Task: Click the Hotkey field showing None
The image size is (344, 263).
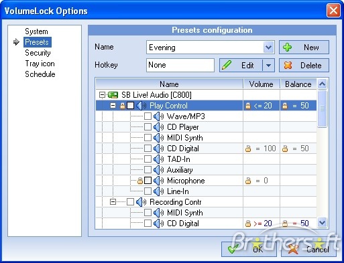Action: point(180,65)
